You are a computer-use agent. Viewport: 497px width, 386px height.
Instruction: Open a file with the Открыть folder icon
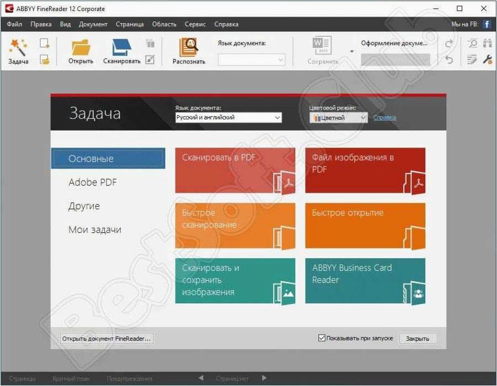point(81,47)
